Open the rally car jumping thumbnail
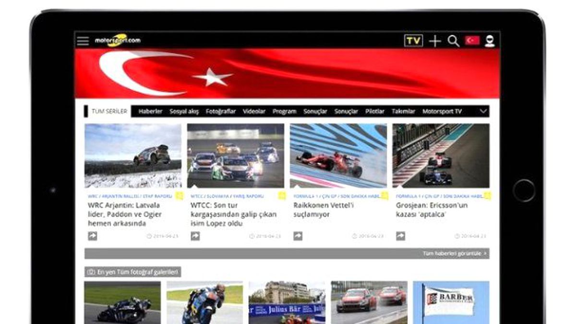The image size is (576, 324). point(133,156)
